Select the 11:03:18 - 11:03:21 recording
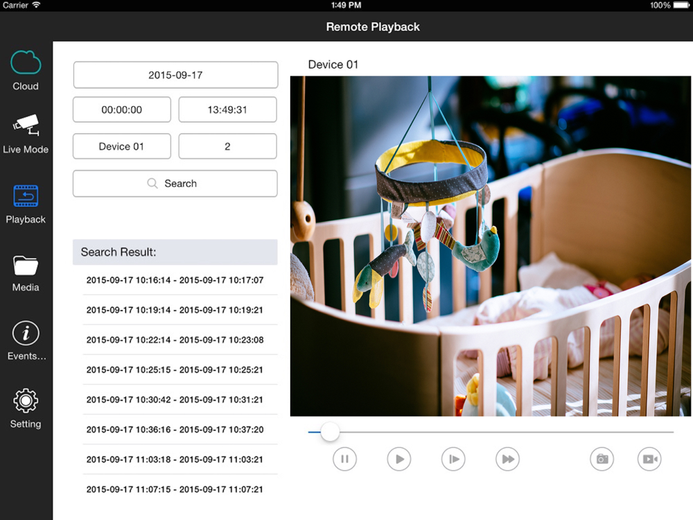Screen dimensions: 693x520 [x=175, y=460]
